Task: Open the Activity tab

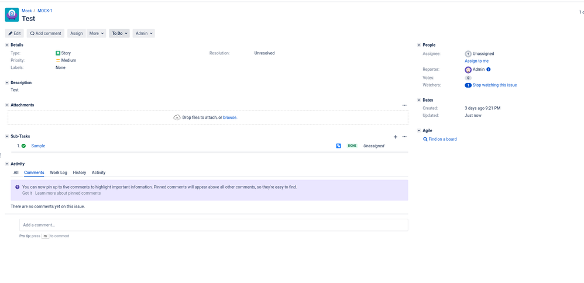Action: click(99, 172)
